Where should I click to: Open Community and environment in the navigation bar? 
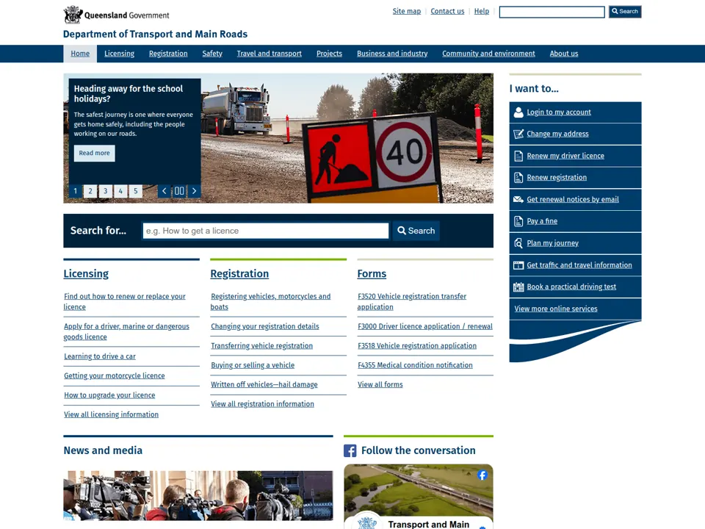click(489, 54)
